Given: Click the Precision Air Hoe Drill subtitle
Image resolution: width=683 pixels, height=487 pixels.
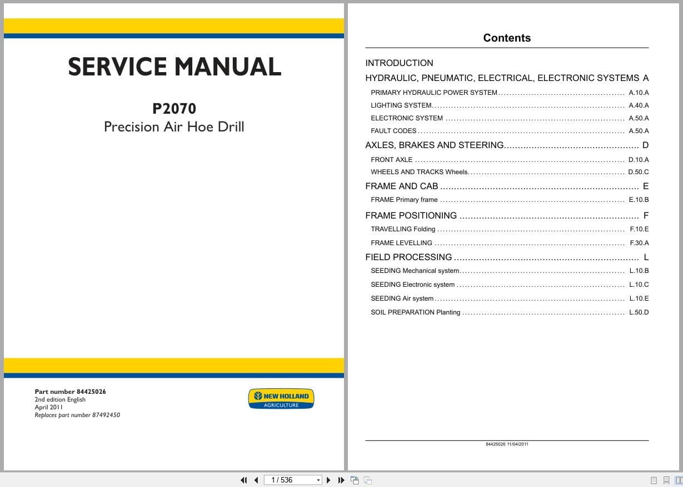Looking at the screenshot, I should [x=174, y=126].
